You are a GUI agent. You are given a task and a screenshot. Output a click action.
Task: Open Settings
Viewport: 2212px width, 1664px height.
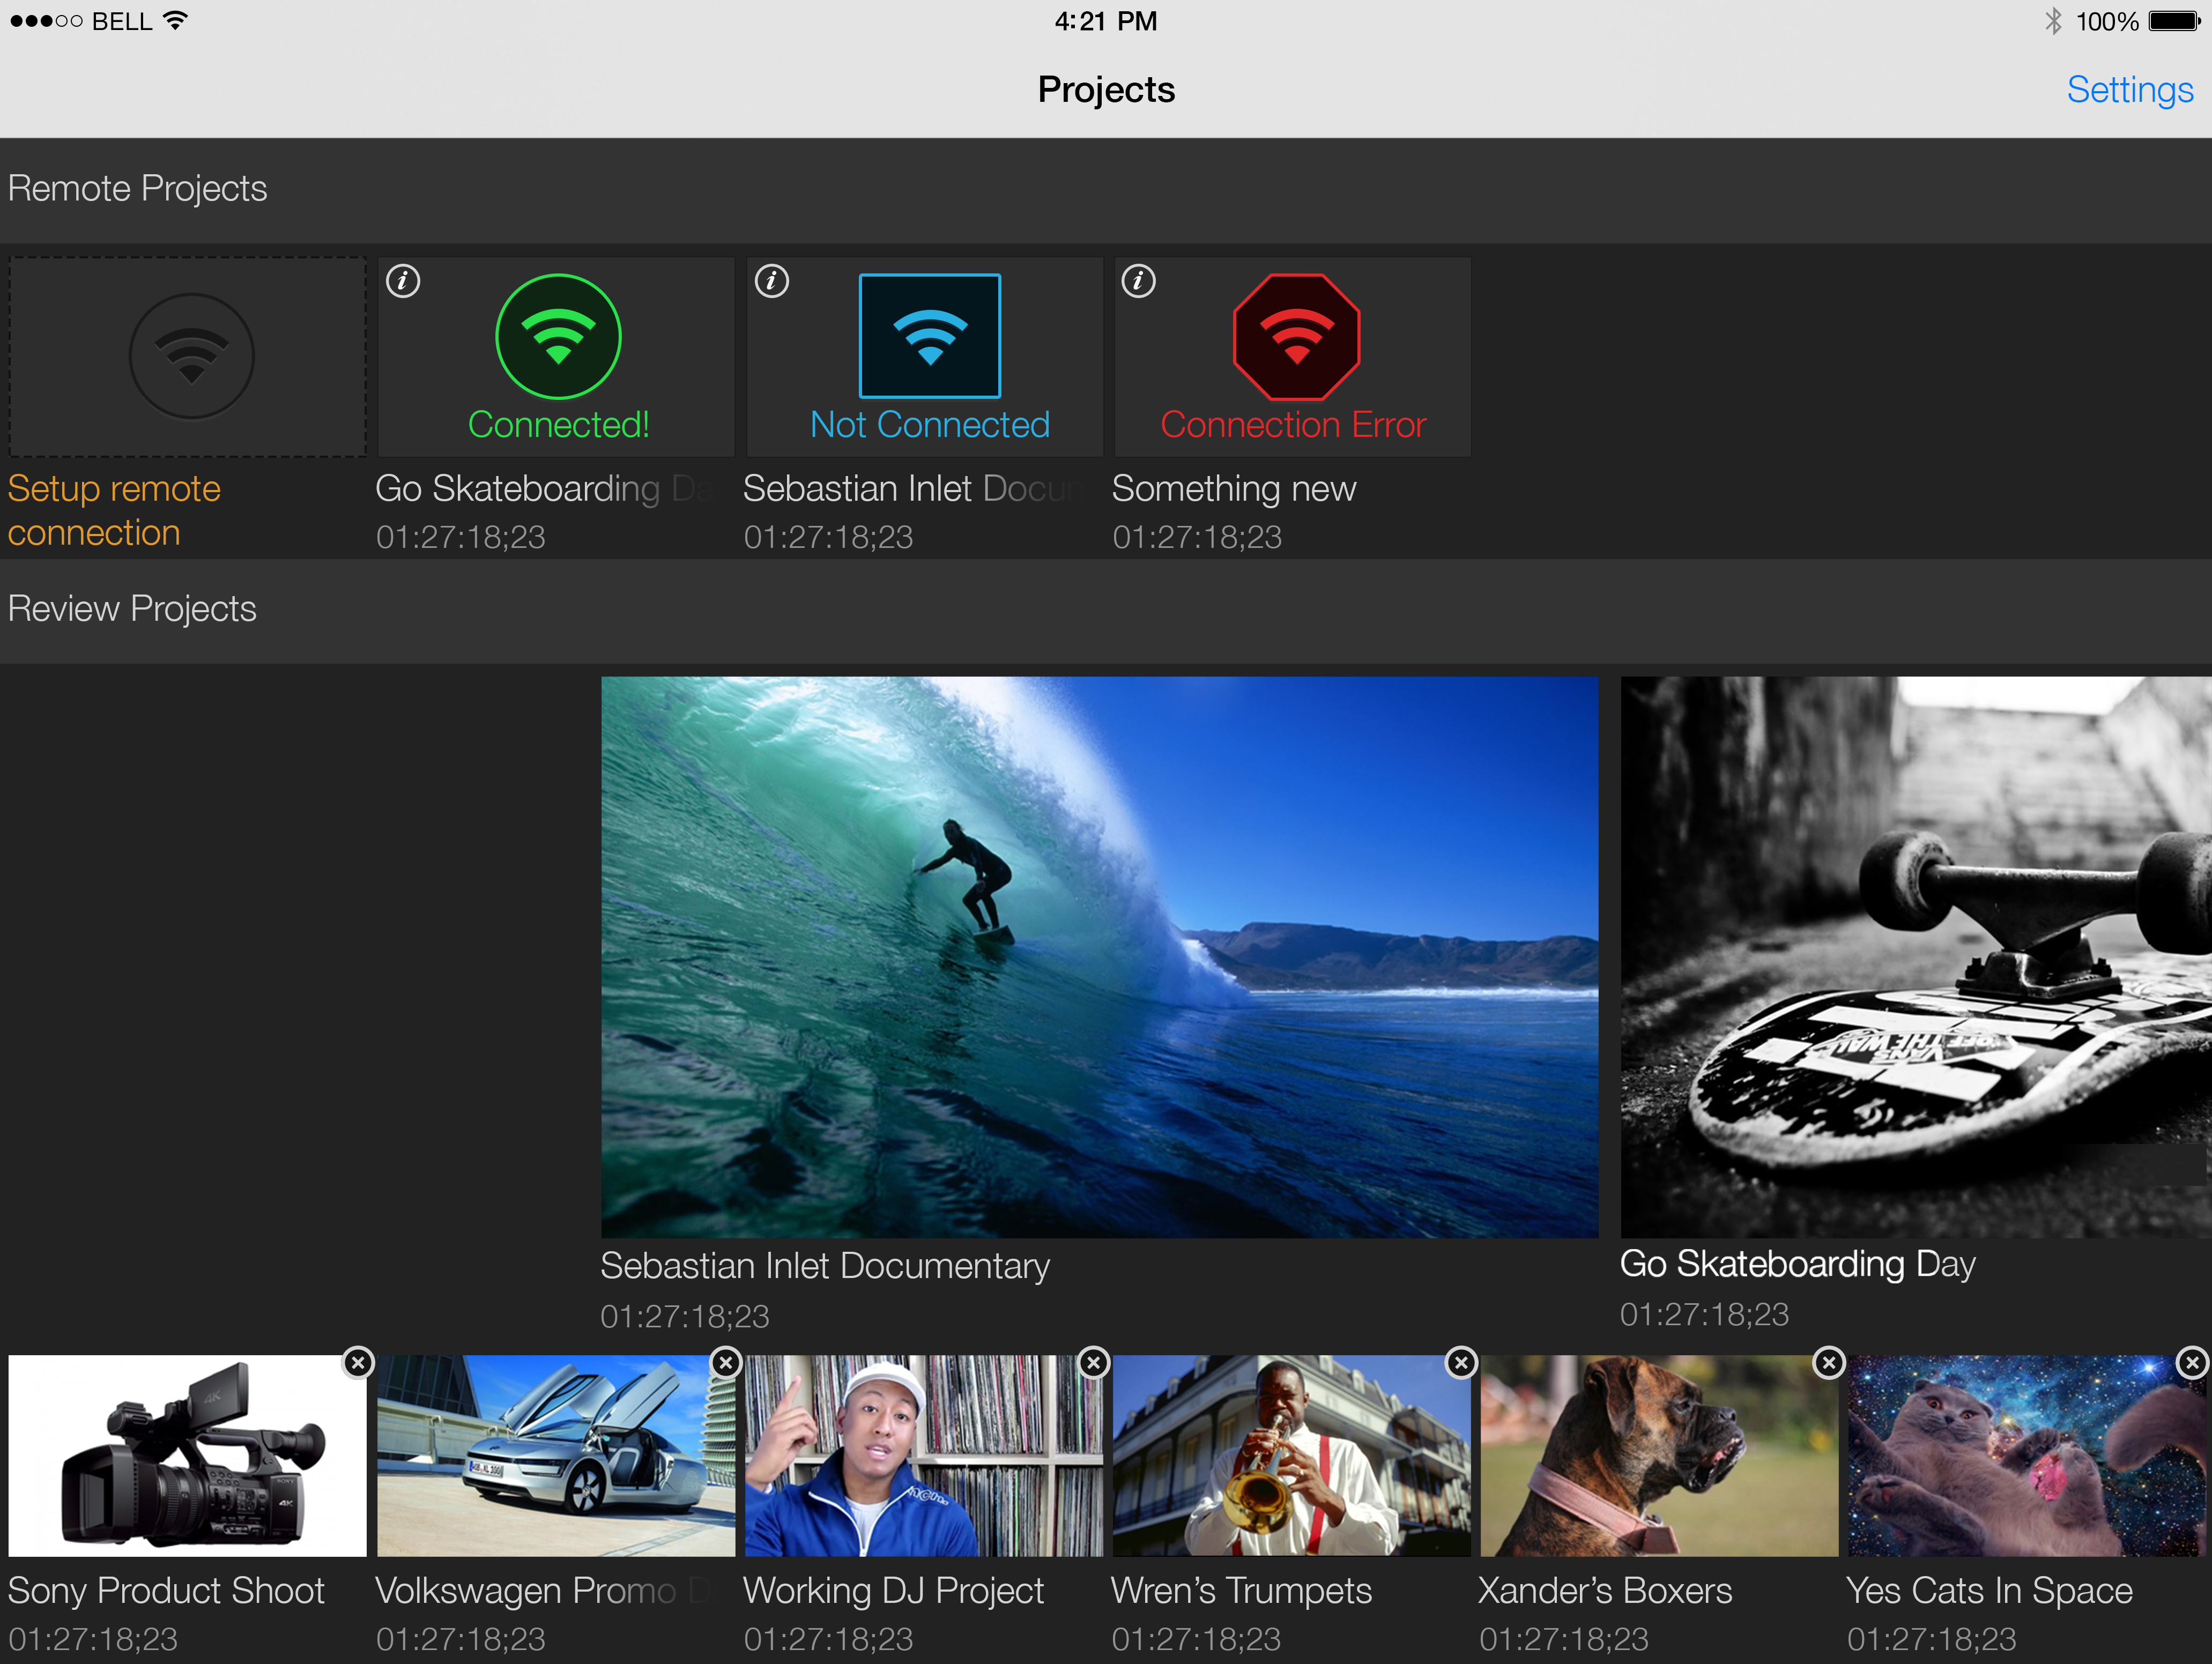point(2130,89)
